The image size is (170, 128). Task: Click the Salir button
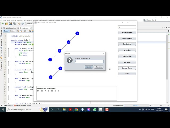click(127, 74)
